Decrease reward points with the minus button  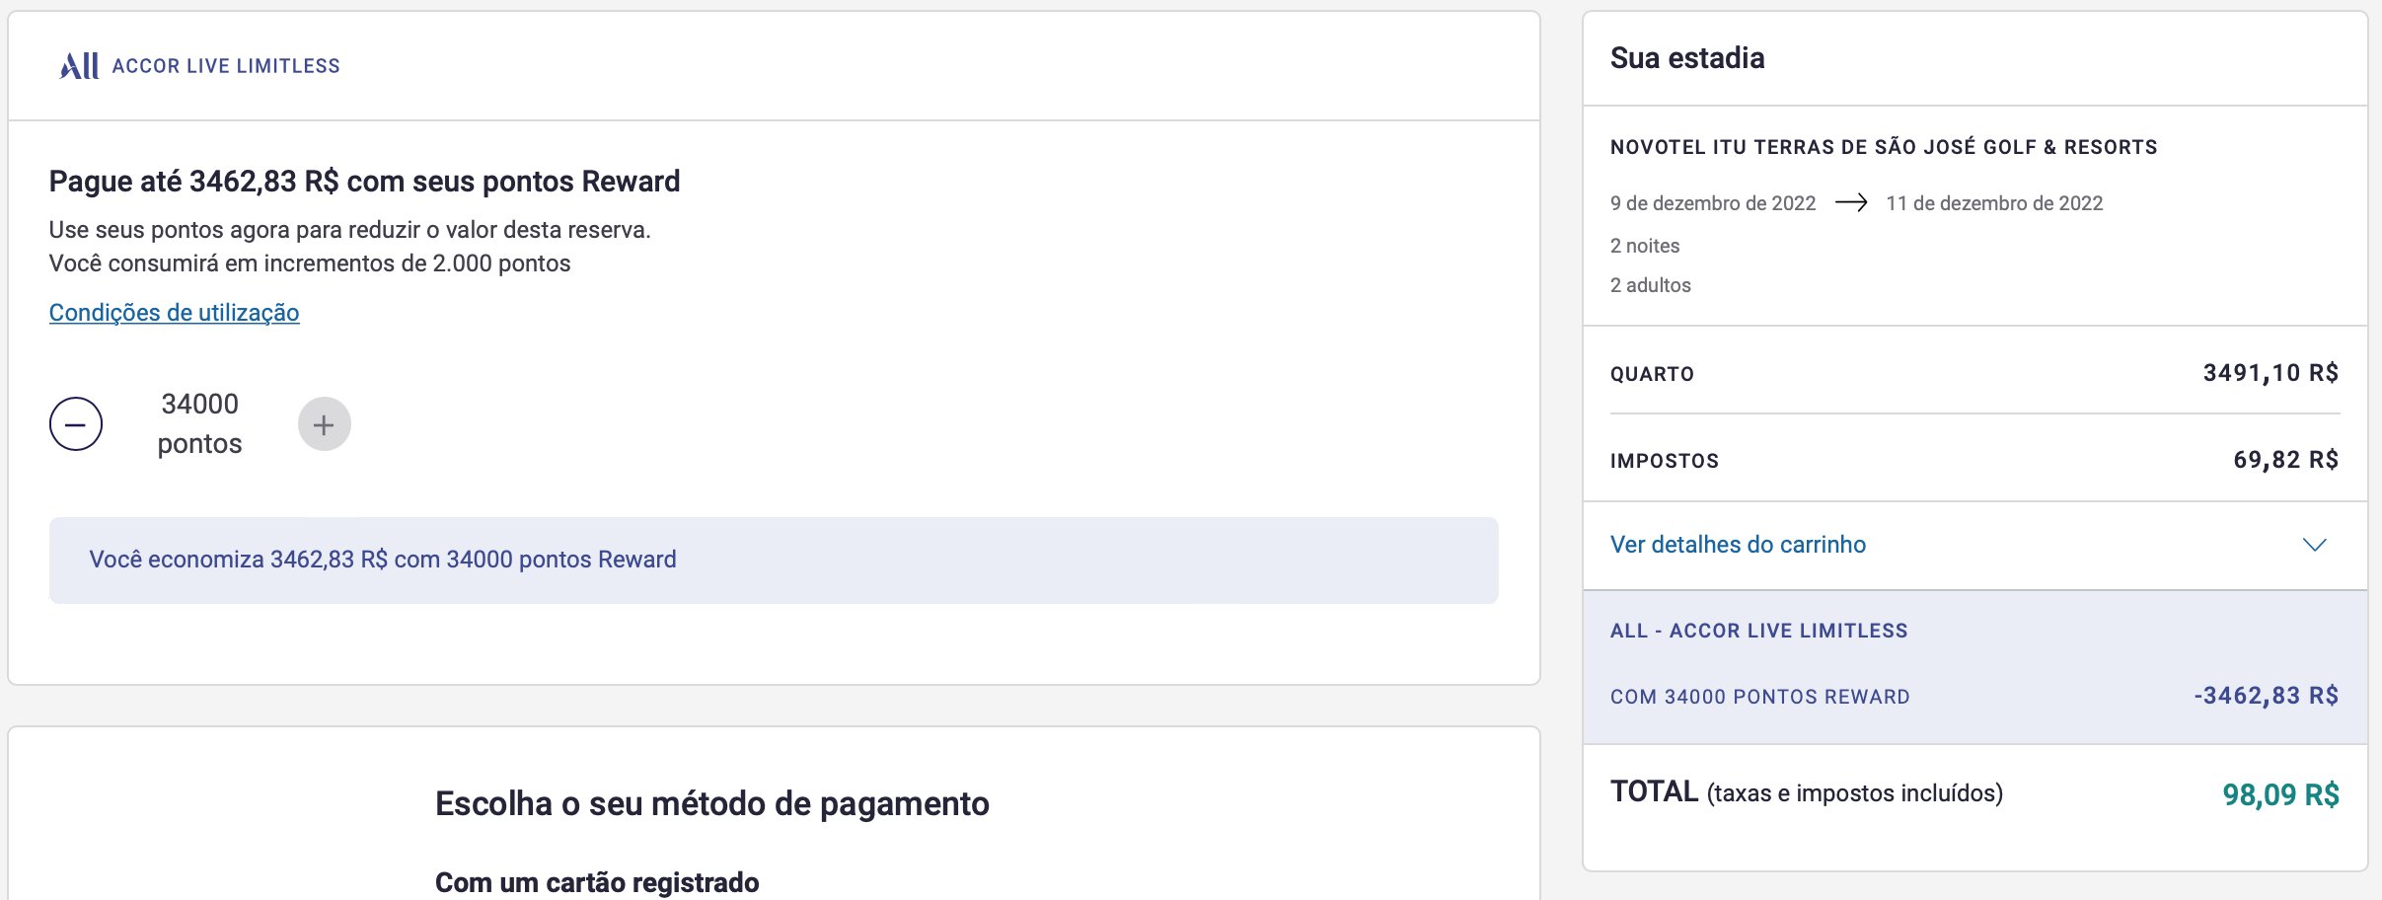76,424
